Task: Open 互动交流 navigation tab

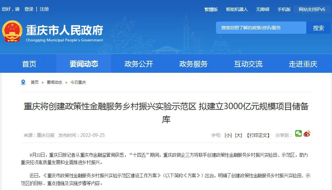Action: (248, 64)
